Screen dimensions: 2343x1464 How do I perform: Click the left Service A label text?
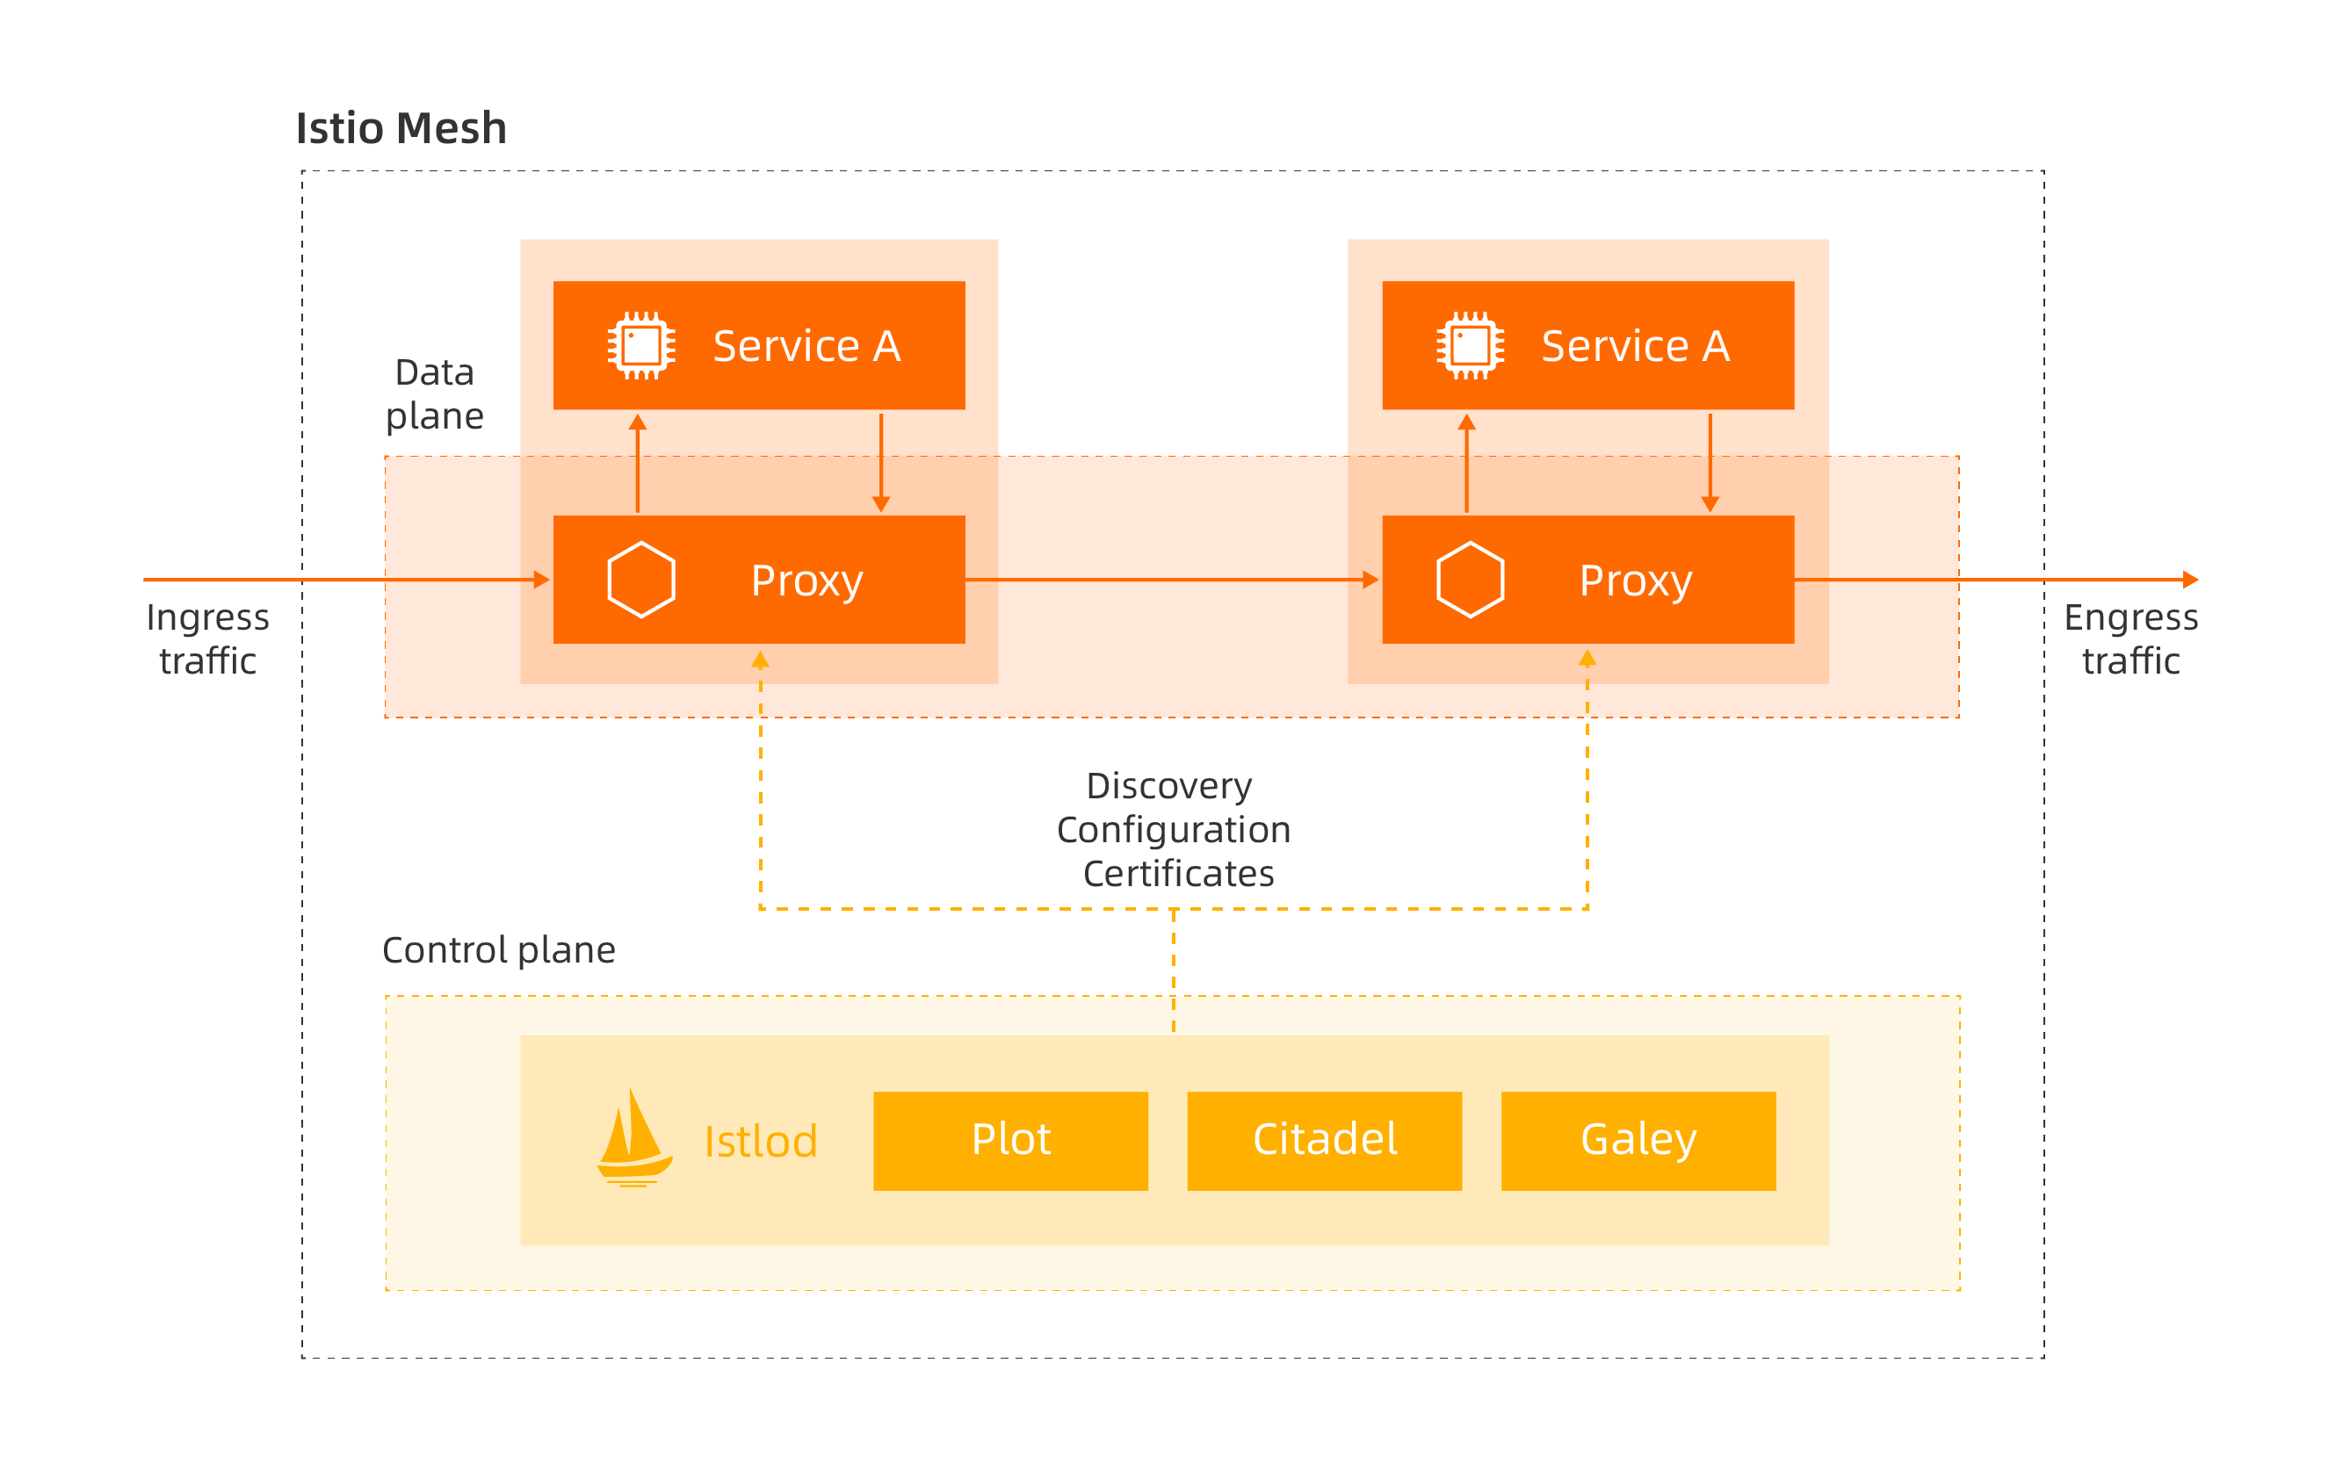[x=806, y=346]
